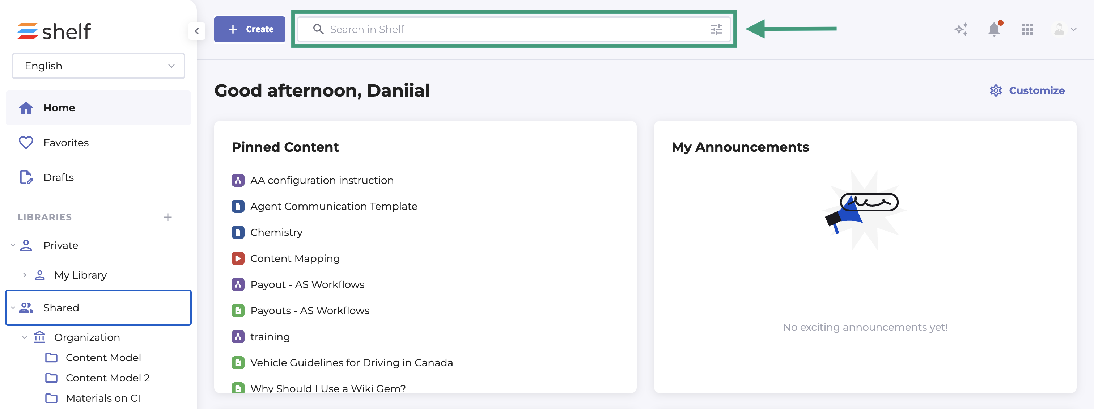Collapse the sidebar with arrow button

(x=197, y=31)
